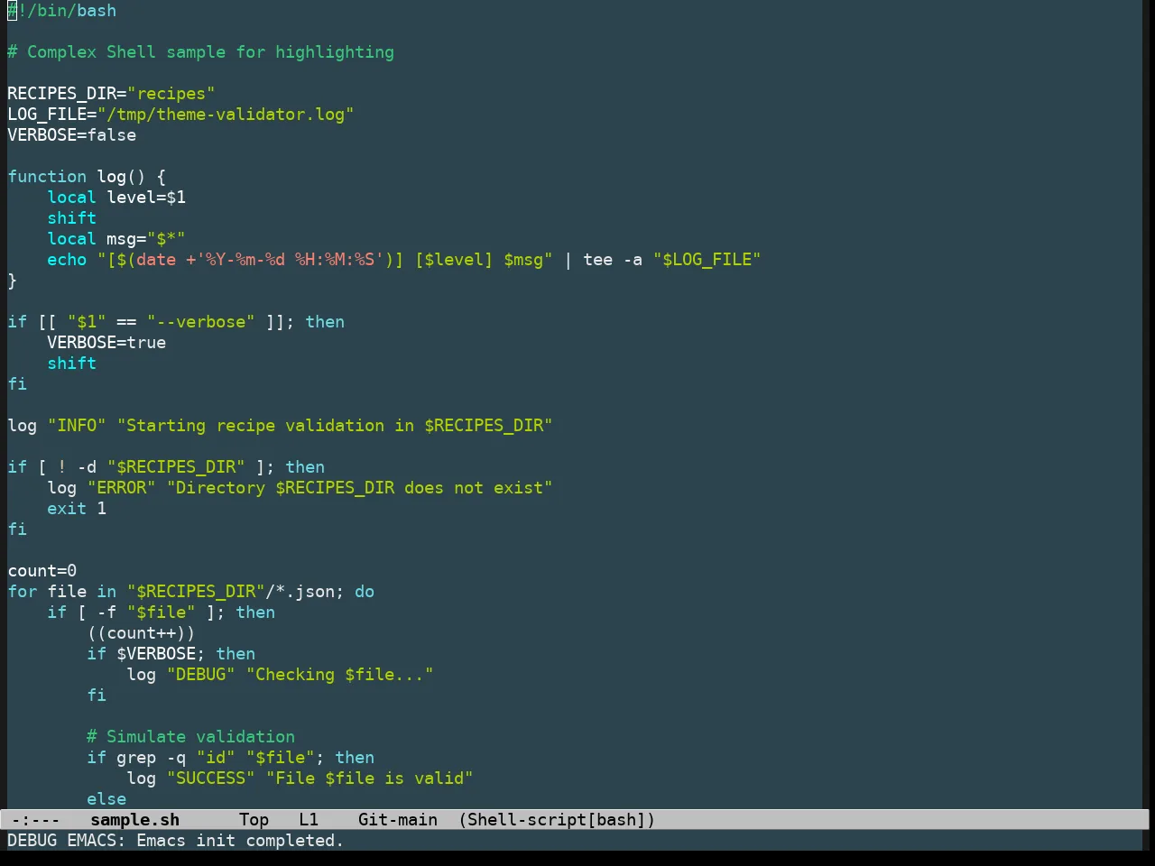
Task: Click the 'local level=$1' line
Action: [x=116, y=198]
